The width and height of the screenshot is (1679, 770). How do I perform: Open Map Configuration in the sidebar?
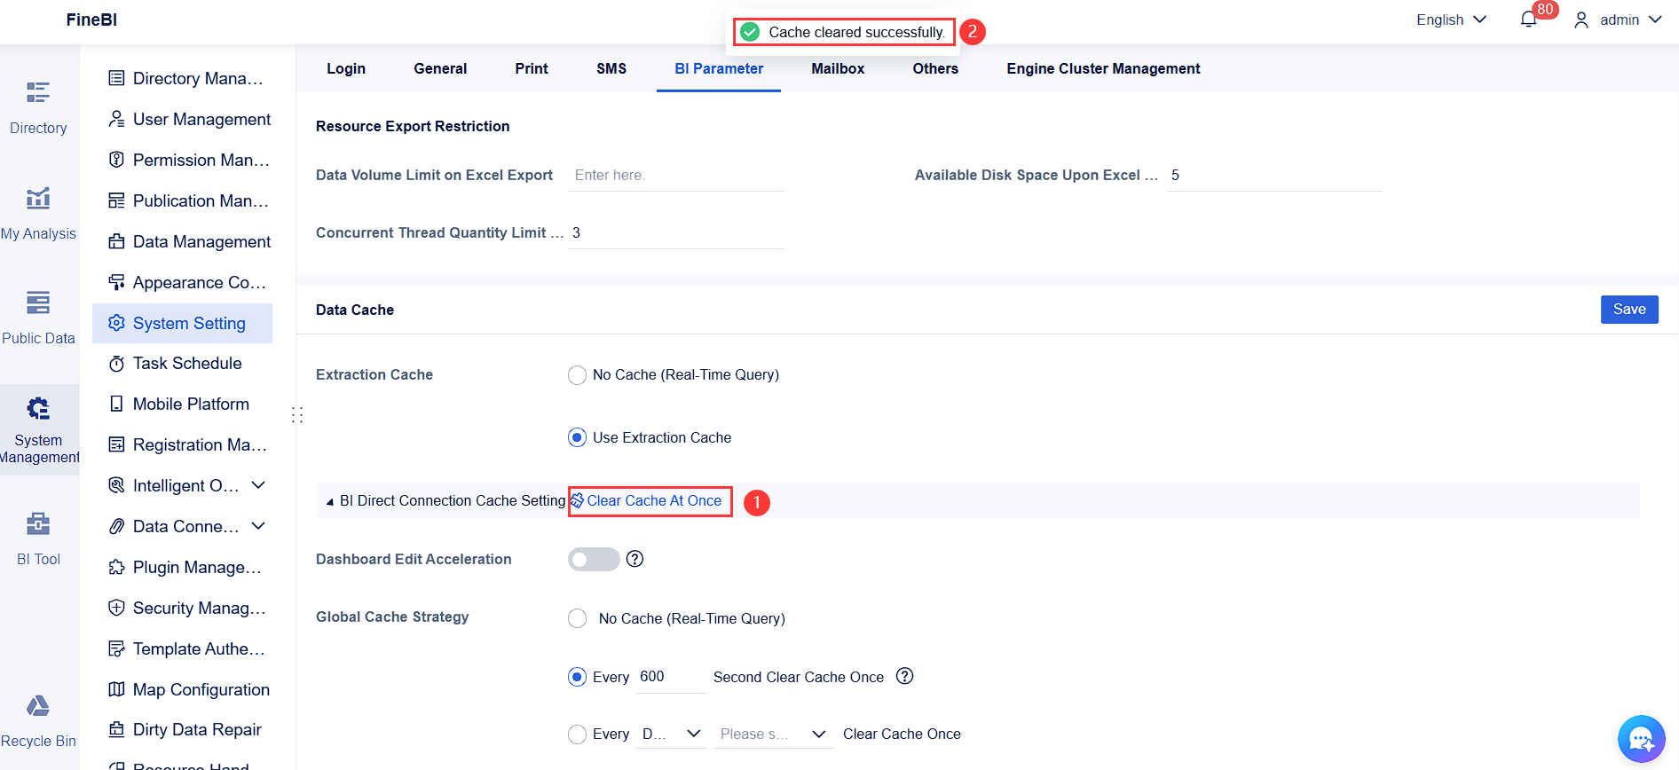tap(183, 689)
